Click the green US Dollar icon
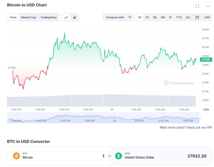Viewport: 214px width, 167px height. (119, 156)
